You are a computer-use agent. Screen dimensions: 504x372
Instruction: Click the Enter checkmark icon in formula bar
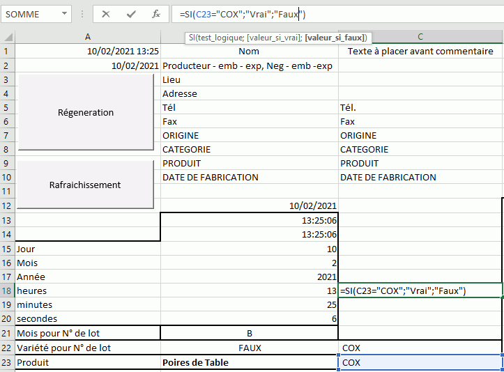131,14
